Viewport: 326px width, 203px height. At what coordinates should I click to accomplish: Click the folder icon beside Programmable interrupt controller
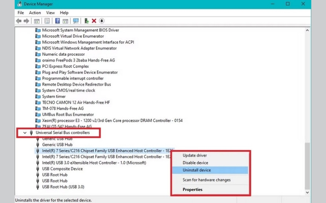tap(38, 78)
